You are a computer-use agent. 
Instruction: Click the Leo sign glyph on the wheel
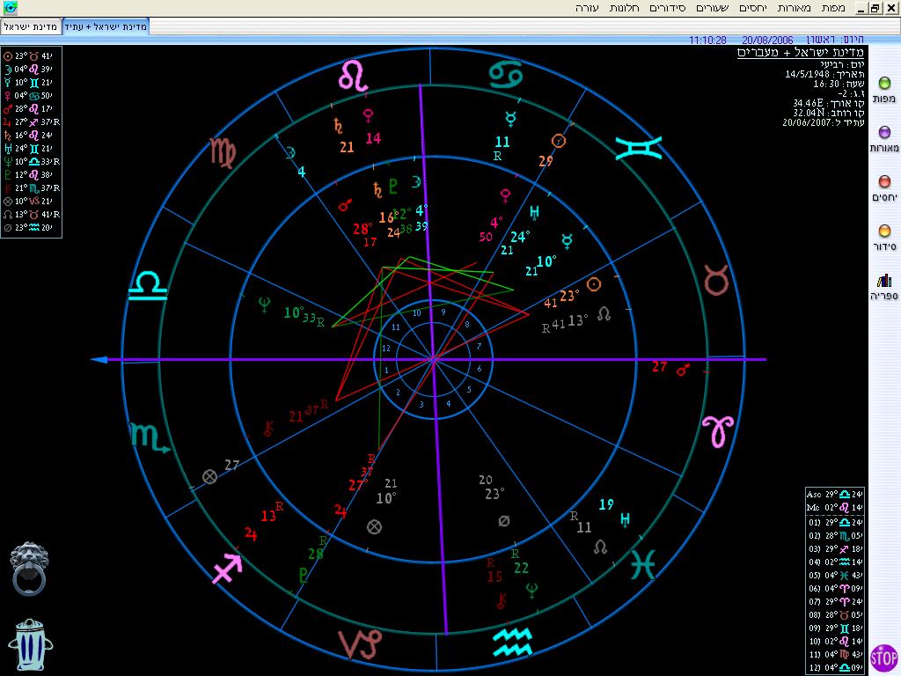354,77
